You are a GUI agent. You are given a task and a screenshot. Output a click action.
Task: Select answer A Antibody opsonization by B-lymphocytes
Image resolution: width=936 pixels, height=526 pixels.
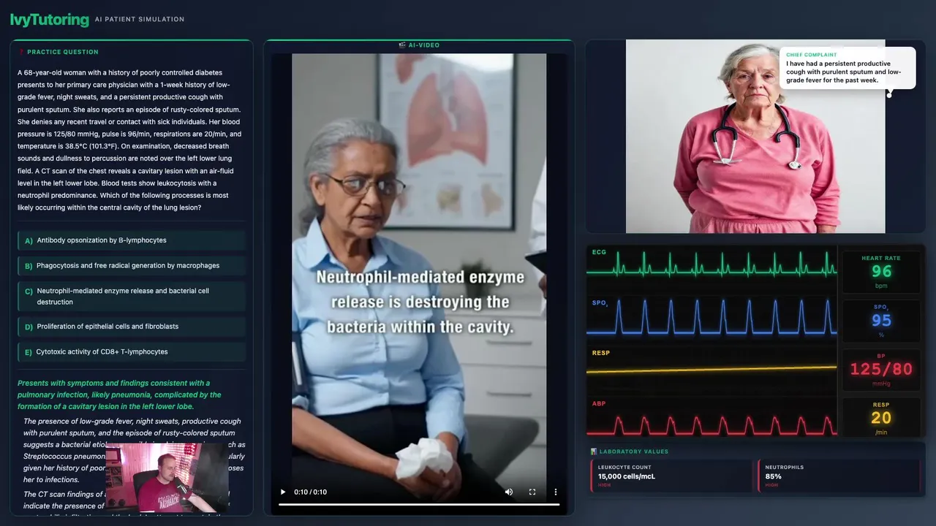[132, 240]
